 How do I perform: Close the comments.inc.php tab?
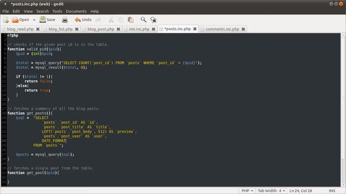point(243,29)
